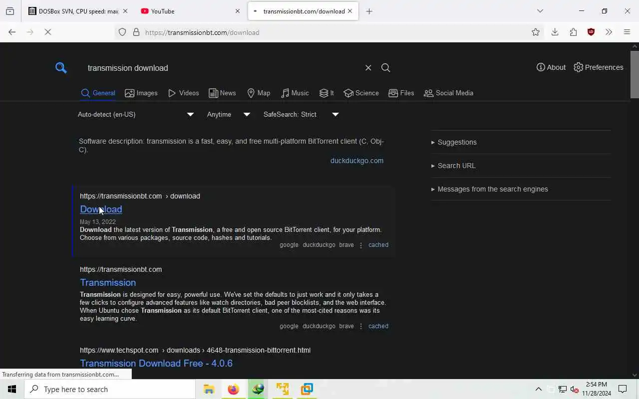
Task: Open the notification center
Action: (623, 389)
